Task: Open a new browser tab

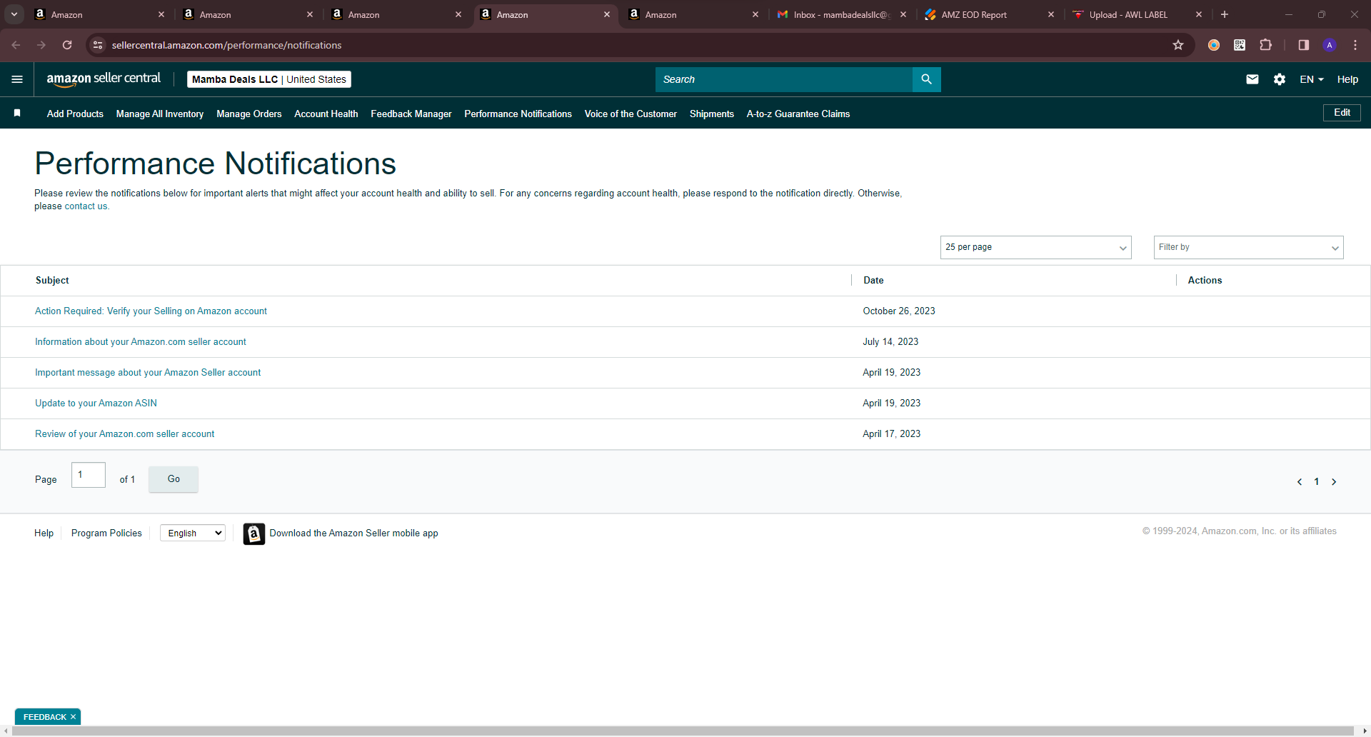Action: [x=1225, y=14]
